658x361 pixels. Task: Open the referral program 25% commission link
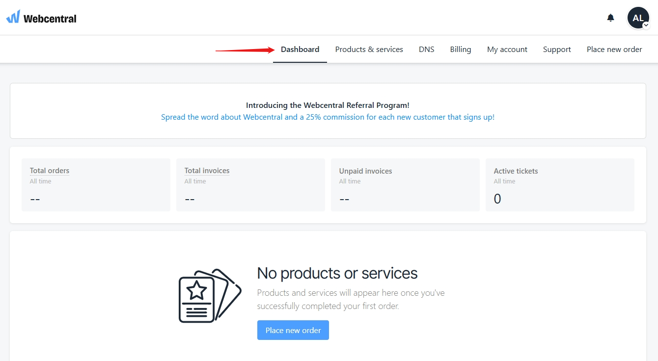click(x=328, y=117)
